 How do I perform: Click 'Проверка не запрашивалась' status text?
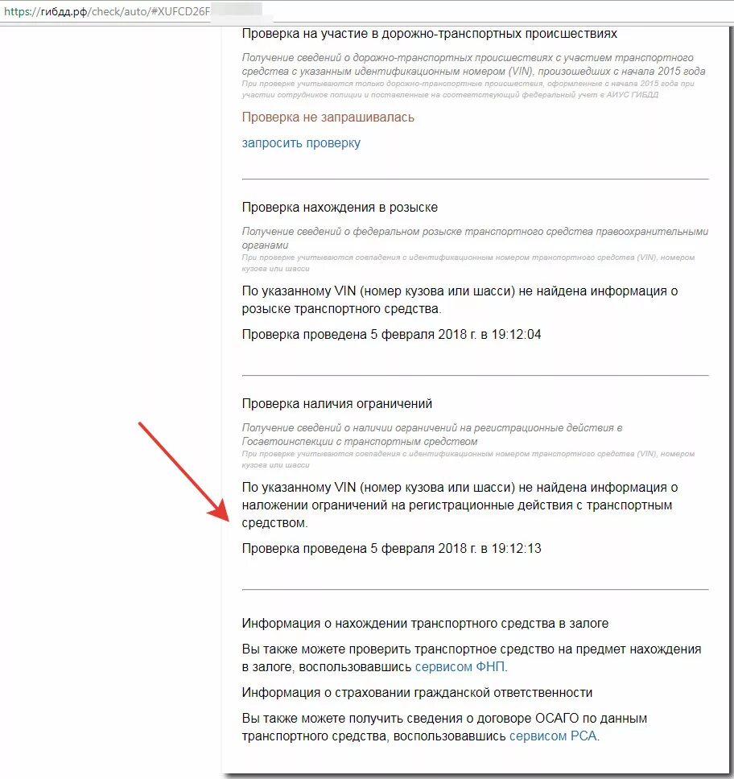(x=328, y=117)
